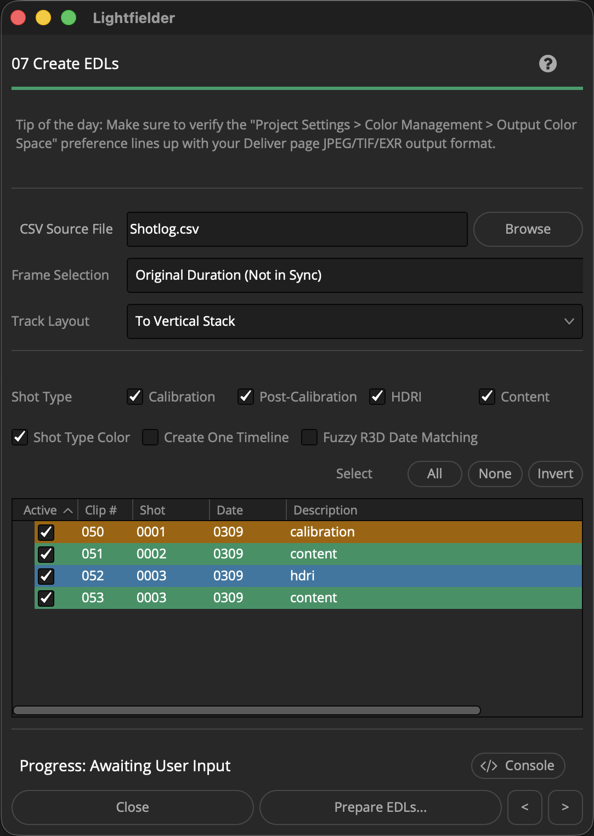Toggle the Content shot type checkbox
Viewport: 594px width, 836px height.
point(486,397)
